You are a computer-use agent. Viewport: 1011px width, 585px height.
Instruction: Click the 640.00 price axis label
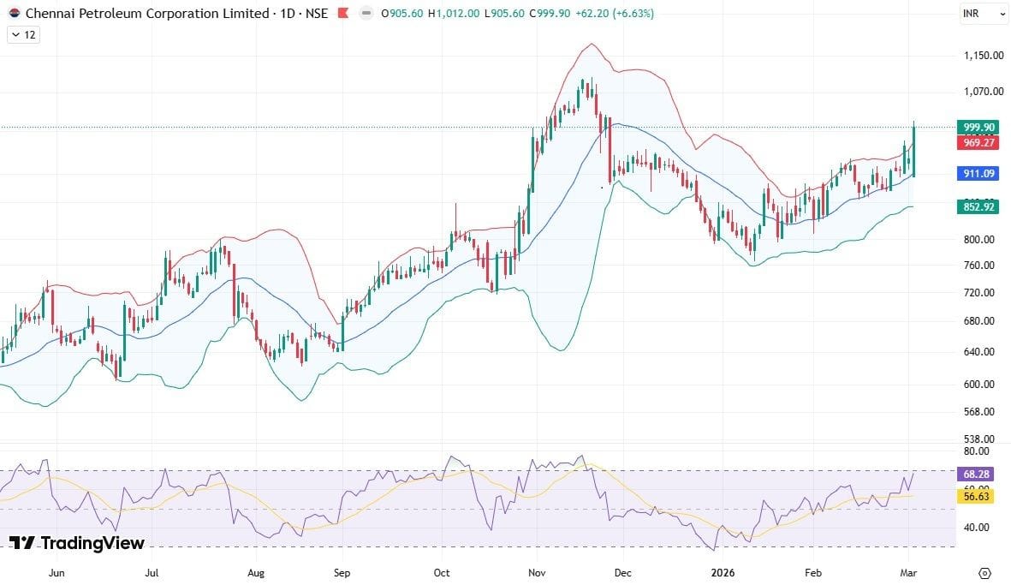click(978, 352)
